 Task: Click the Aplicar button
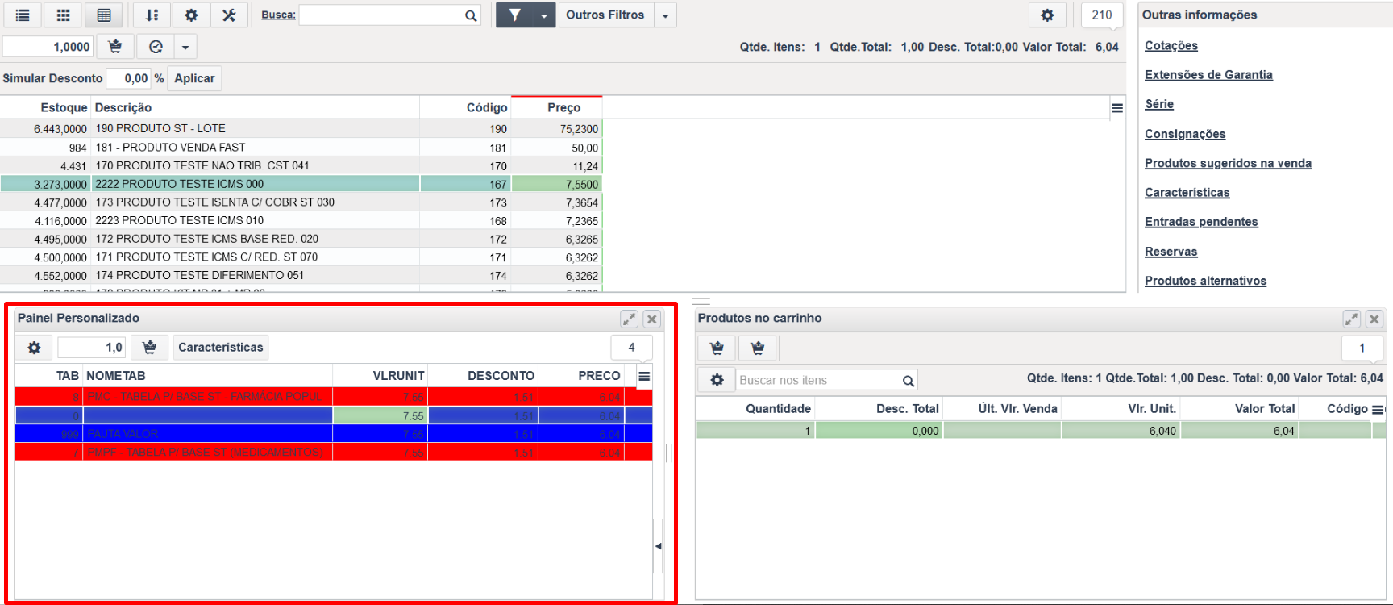[194, 78]
